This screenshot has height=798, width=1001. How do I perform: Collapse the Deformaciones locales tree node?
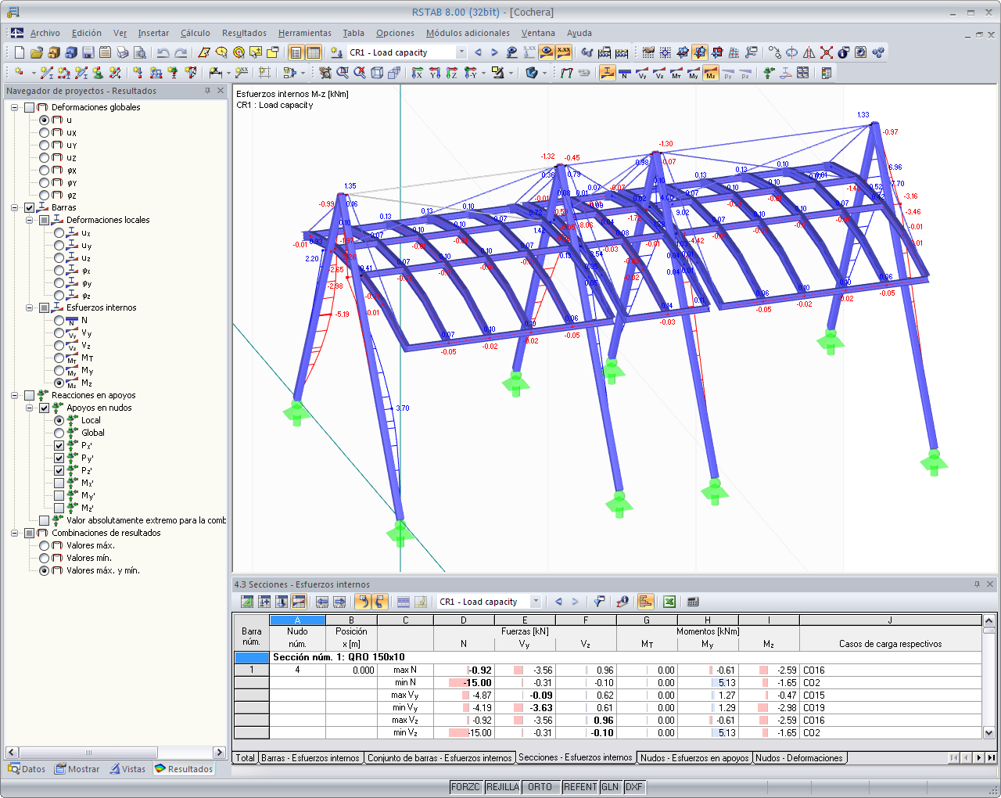30,220
